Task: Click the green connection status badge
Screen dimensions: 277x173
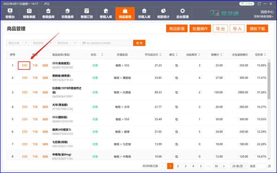Action: click(x=247, y=4)
